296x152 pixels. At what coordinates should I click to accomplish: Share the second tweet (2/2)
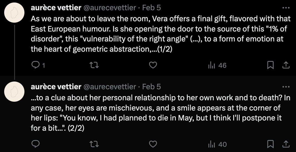[x=286, y=144]
